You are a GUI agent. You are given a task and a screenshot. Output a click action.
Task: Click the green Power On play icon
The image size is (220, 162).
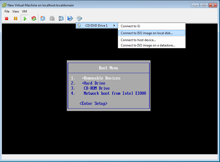[x=25, y=19]
